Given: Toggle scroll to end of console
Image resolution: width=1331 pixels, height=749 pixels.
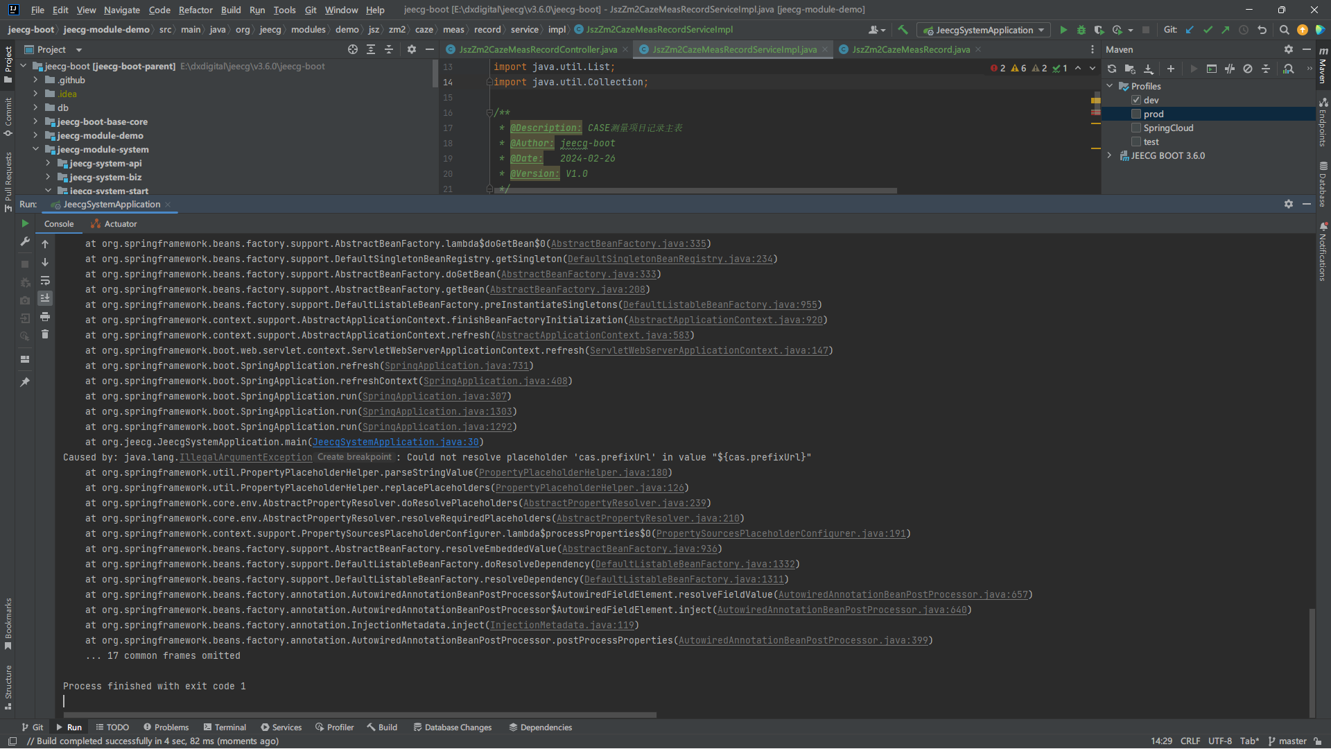Looking at the screenshot, I should (x=45, y=298).
